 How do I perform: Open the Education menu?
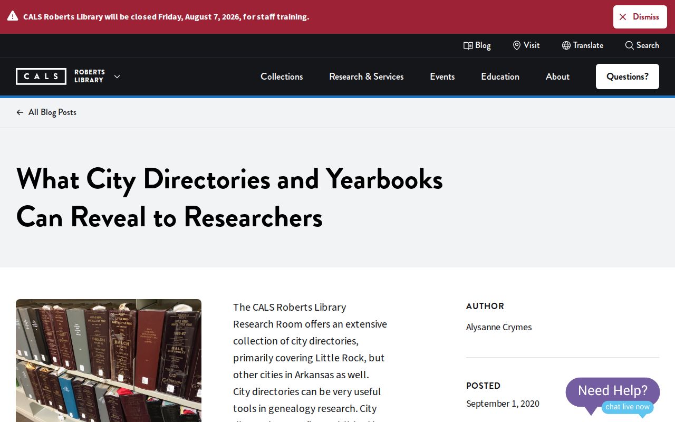(x=500, y=76)
